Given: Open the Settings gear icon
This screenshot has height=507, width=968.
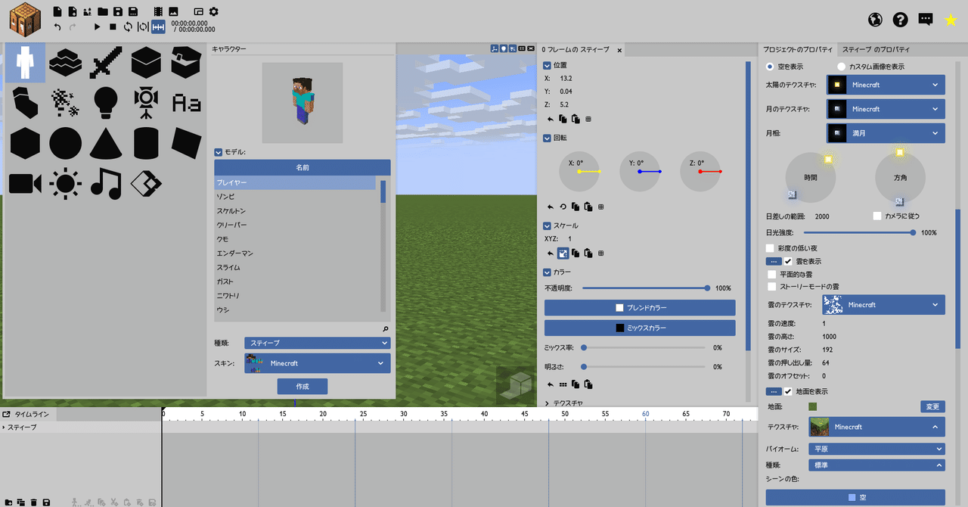Looking at the screenshot, I should click(x=213, y=11).
